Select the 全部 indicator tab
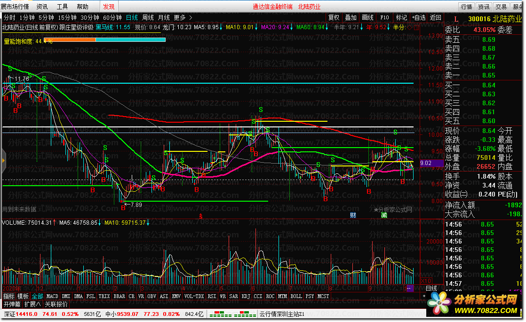The height and width of the screenshot is (322, 526). pos(37,296)
